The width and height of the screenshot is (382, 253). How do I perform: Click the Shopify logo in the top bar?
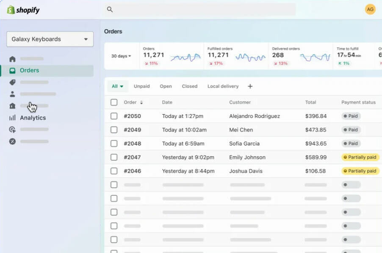coord(22,9)
